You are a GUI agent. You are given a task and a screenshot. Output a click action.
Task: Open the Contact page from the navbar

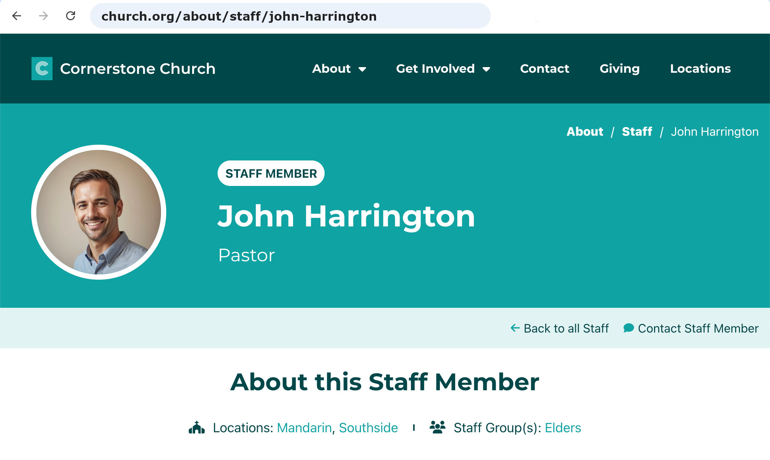[544, 69]
